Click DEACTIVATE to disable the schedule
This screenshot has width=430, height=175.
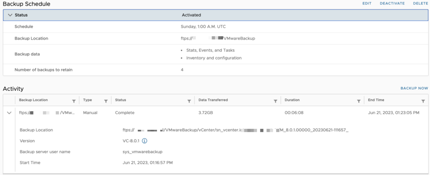click(392, 3)
